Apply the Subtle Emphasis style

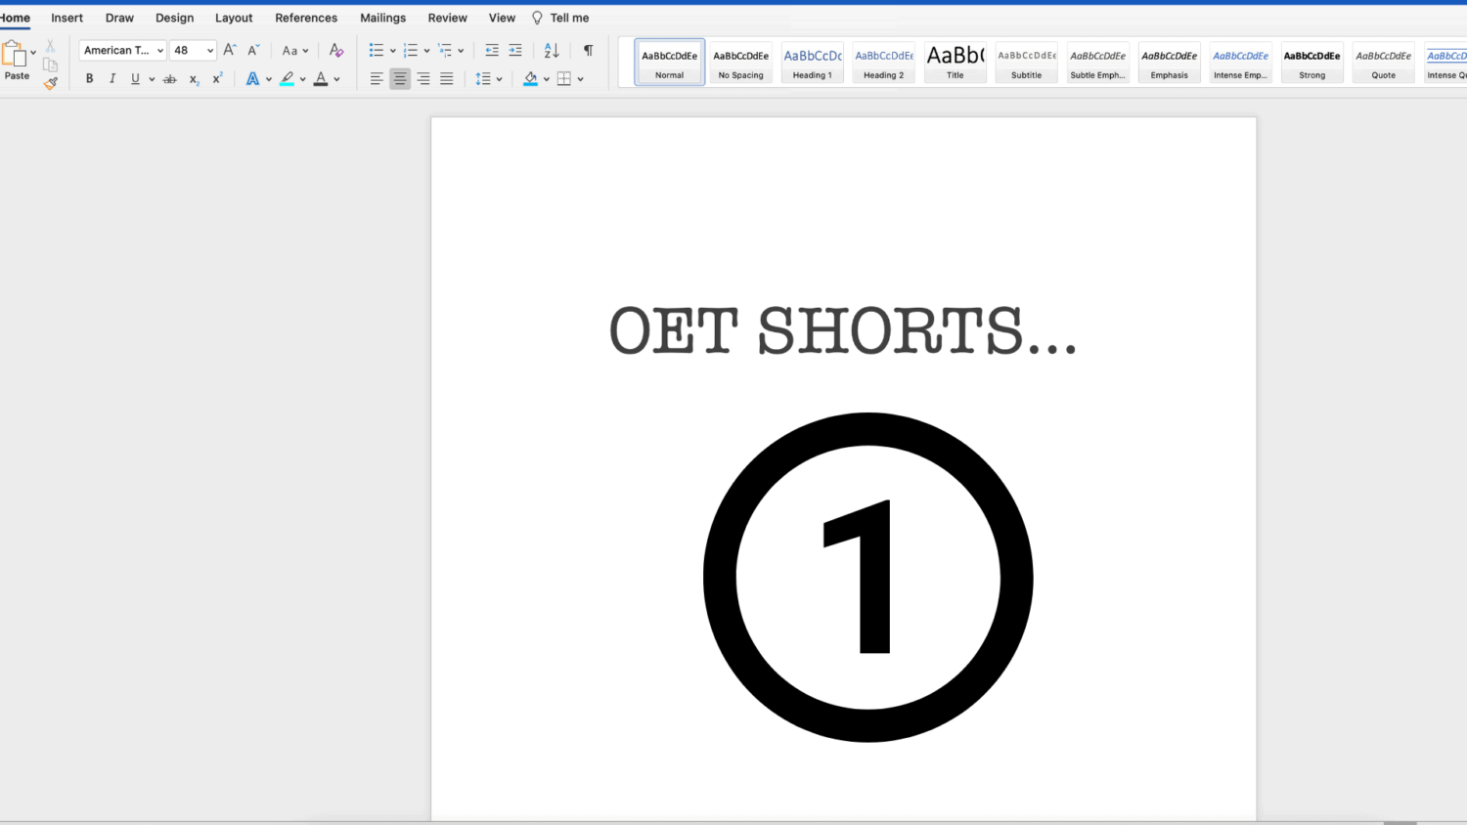tap(1098, 63)
